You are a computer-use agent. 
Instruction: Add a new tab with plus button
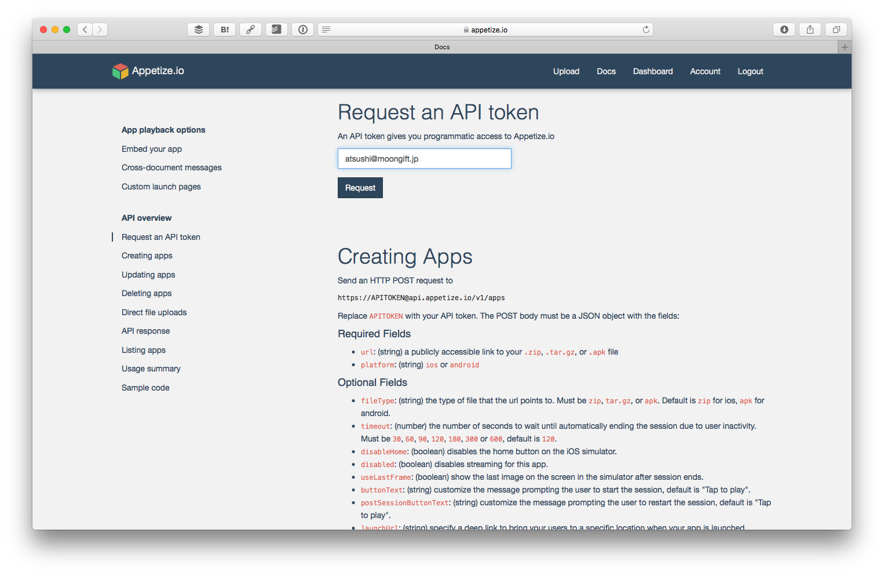(x=845, y=47)
